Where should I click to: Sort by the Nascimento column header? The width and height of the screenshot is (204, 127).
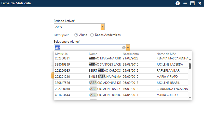138,54
